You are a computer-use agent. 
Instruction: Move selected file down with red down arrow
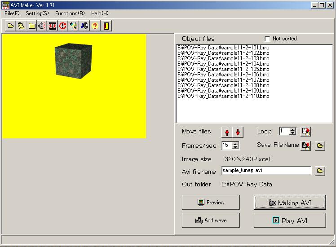[238, 132]
